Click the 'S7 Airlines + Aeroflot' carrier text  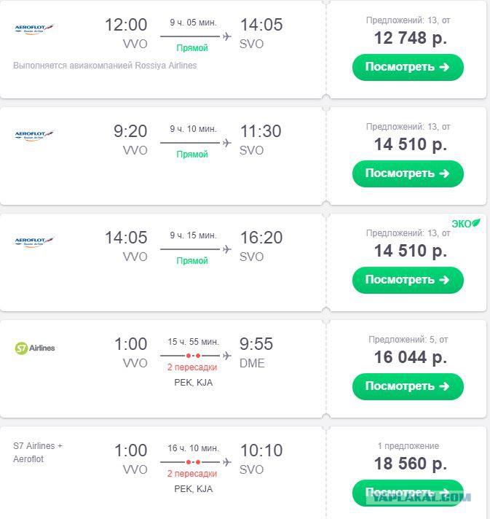(x=38, y=453)
